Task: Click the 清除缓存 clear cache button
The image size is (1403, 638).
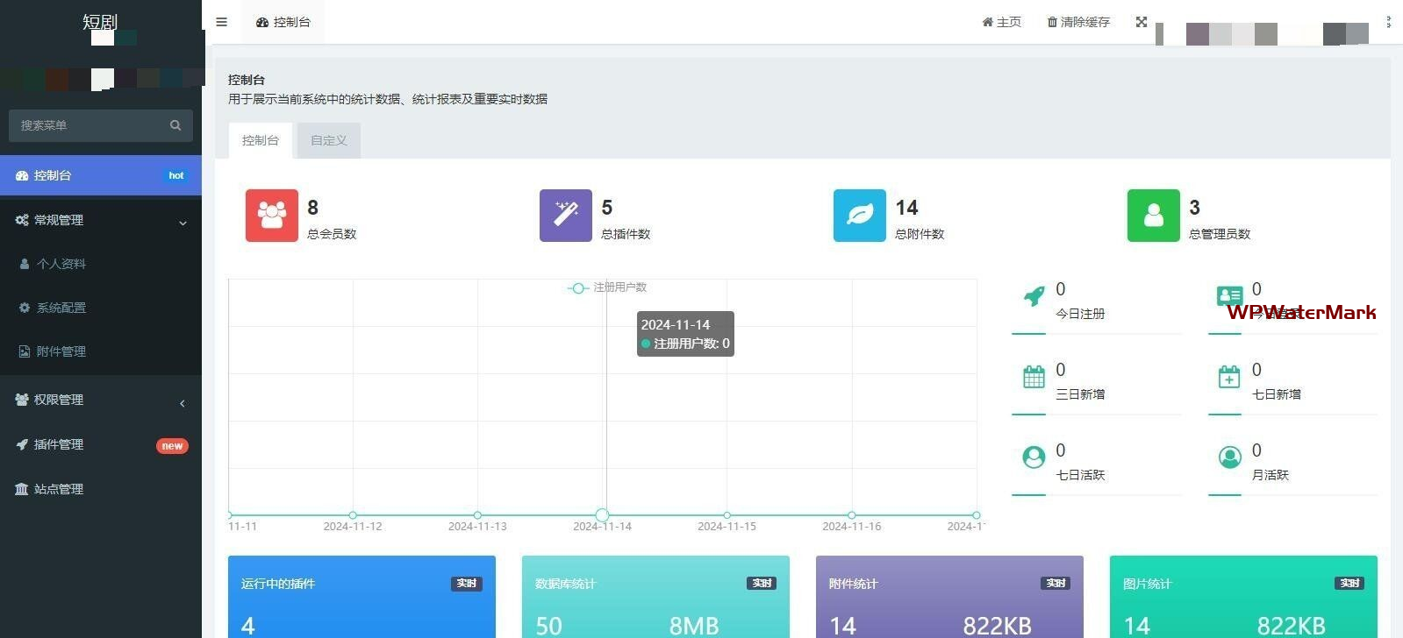Action: pyautogui.click(x=1078, y=22)
